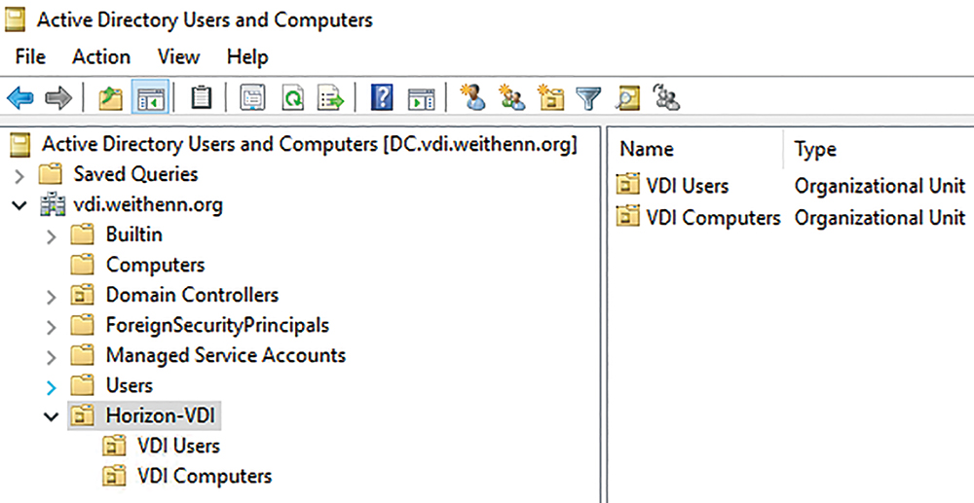Open the Action menu
This screenshot has height=503, width=974.
[x=101, y=57]
